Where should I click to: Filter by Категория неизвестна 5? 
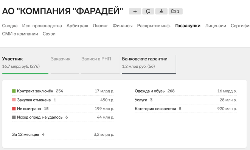[186, 108]
